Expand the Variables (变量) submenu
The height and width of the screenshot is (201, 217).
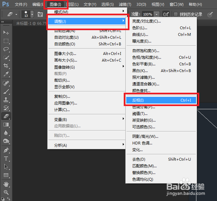pyautogui.click(x=87, y=119)
